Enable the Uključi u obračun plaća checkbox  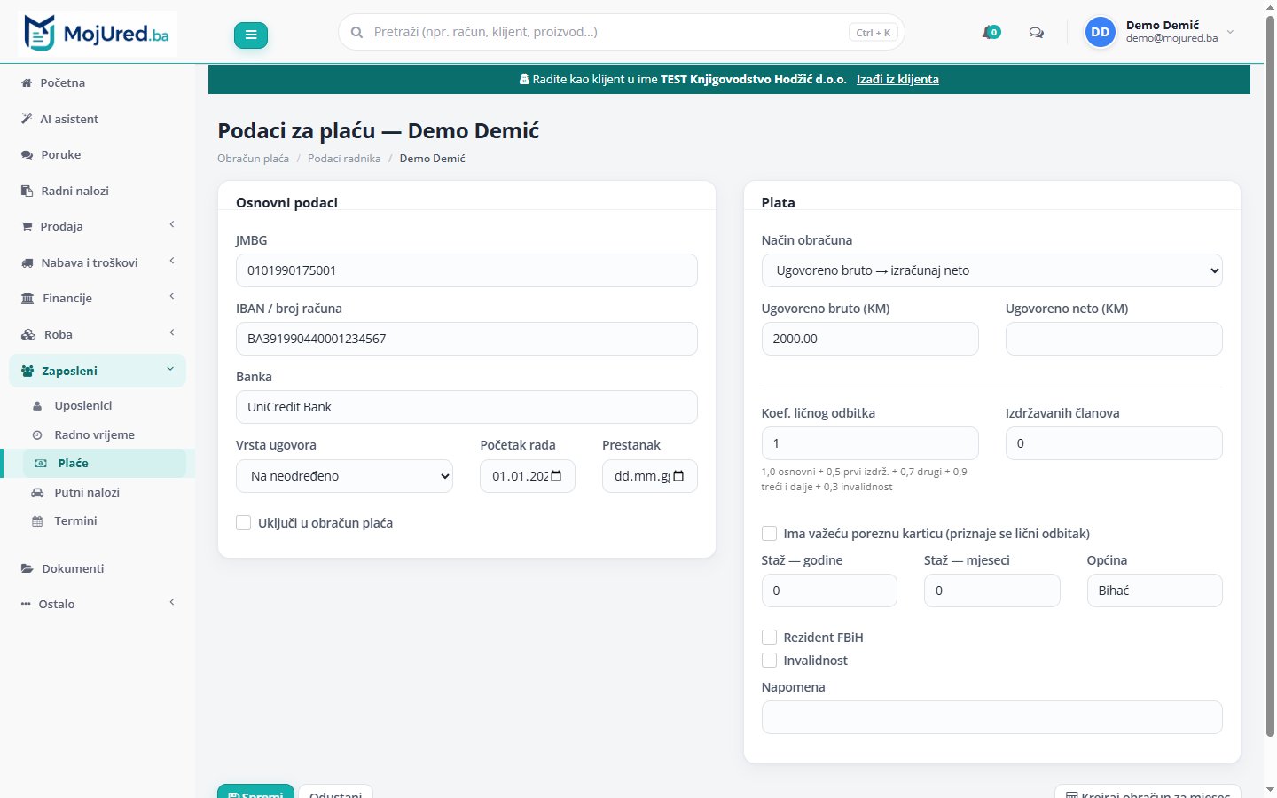coord(244,523)
